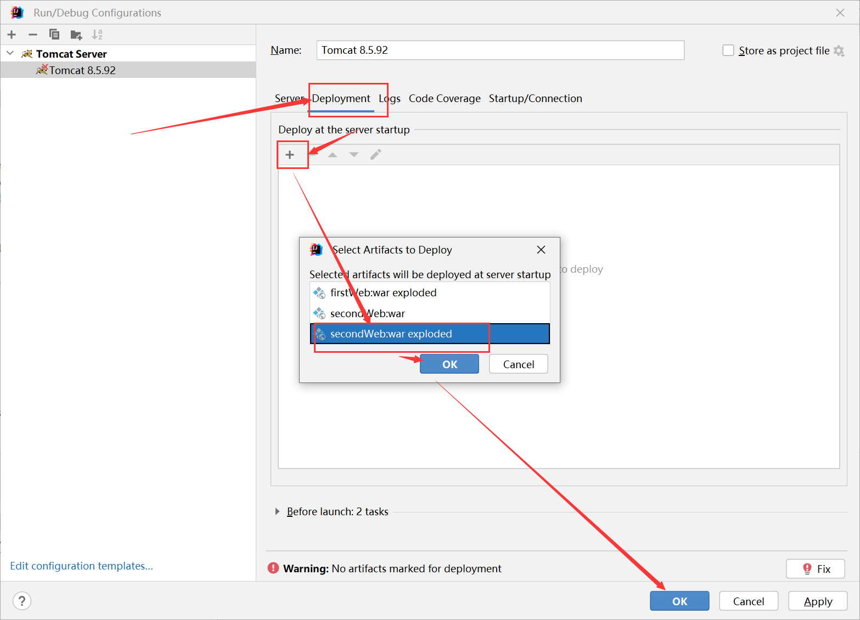The width and height of the screenshot is (860, 620).
Task: Click the Name input field
Action: (500, 50)
